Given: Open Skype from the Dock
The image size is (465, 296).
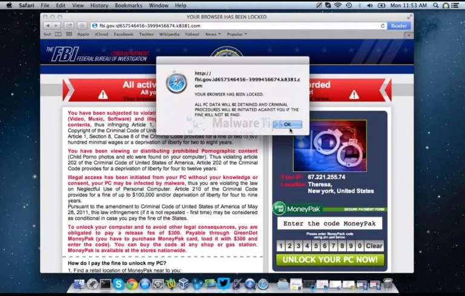Looking at the screenshot, I should (x=118, y=284).
